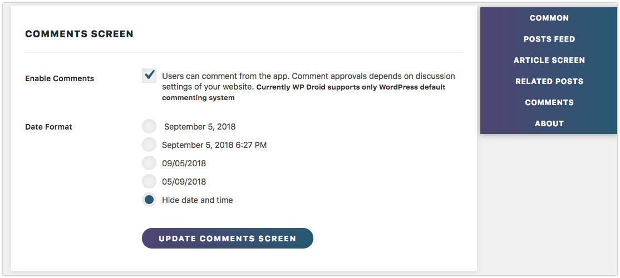
Task: Open Article Screen settings from sidebar
Action: pos(549,61)
